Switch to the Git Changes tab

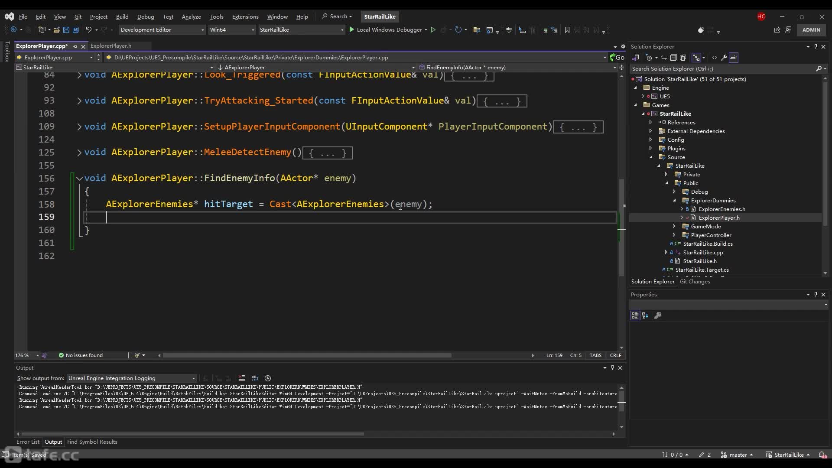695,282
